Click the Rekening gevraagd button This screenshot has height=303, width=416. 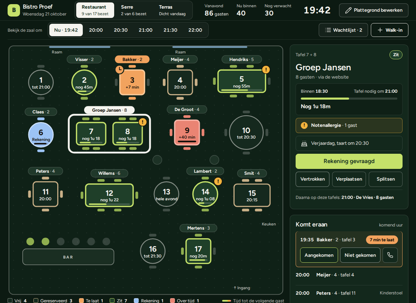tap(349, 161)
